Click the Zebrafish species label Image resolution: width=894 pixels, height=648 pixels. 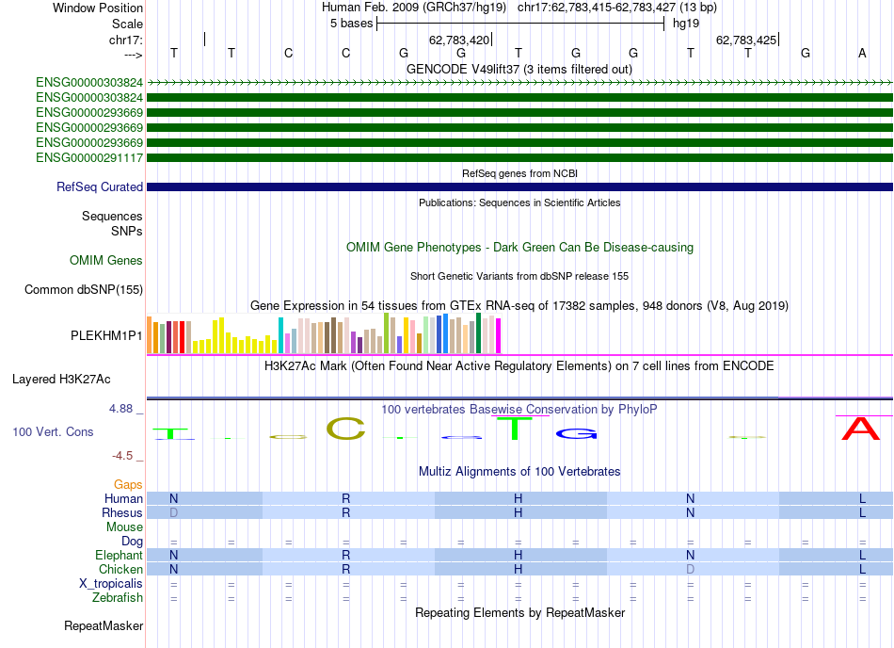coord(118,598)
